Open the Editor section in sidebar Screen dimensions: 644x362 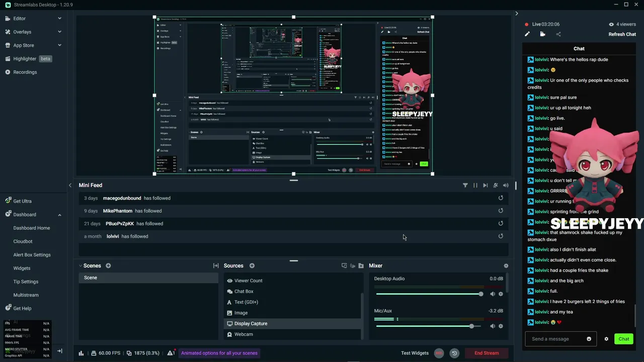point(19,19)
